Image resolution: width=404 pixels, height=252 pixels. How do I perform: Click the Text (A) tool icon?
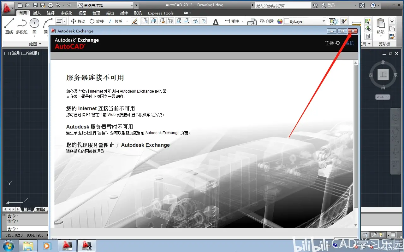click(216, 22)
